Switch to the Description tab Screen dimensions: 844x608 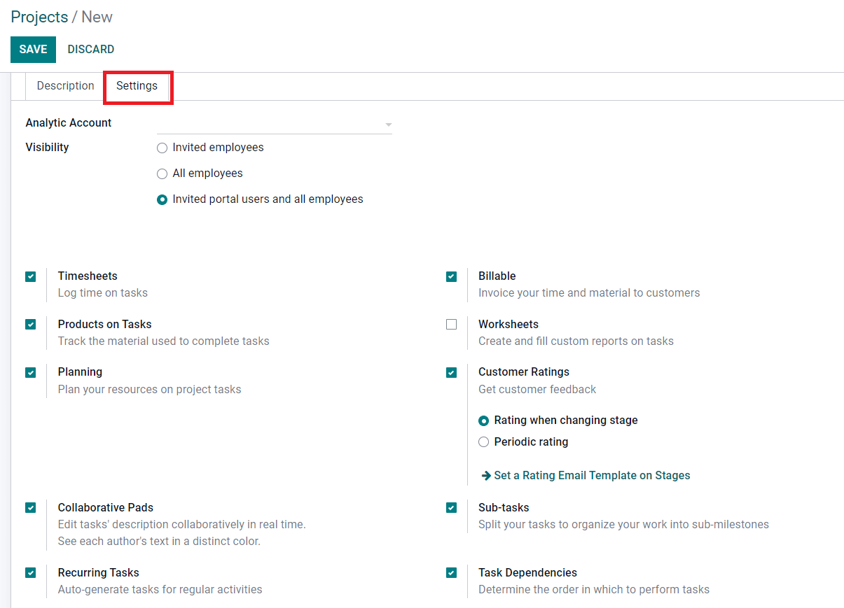coord(66,86)
